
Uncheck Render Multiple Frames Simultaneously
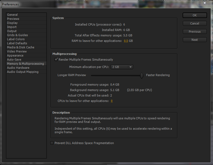click(56, 60)
